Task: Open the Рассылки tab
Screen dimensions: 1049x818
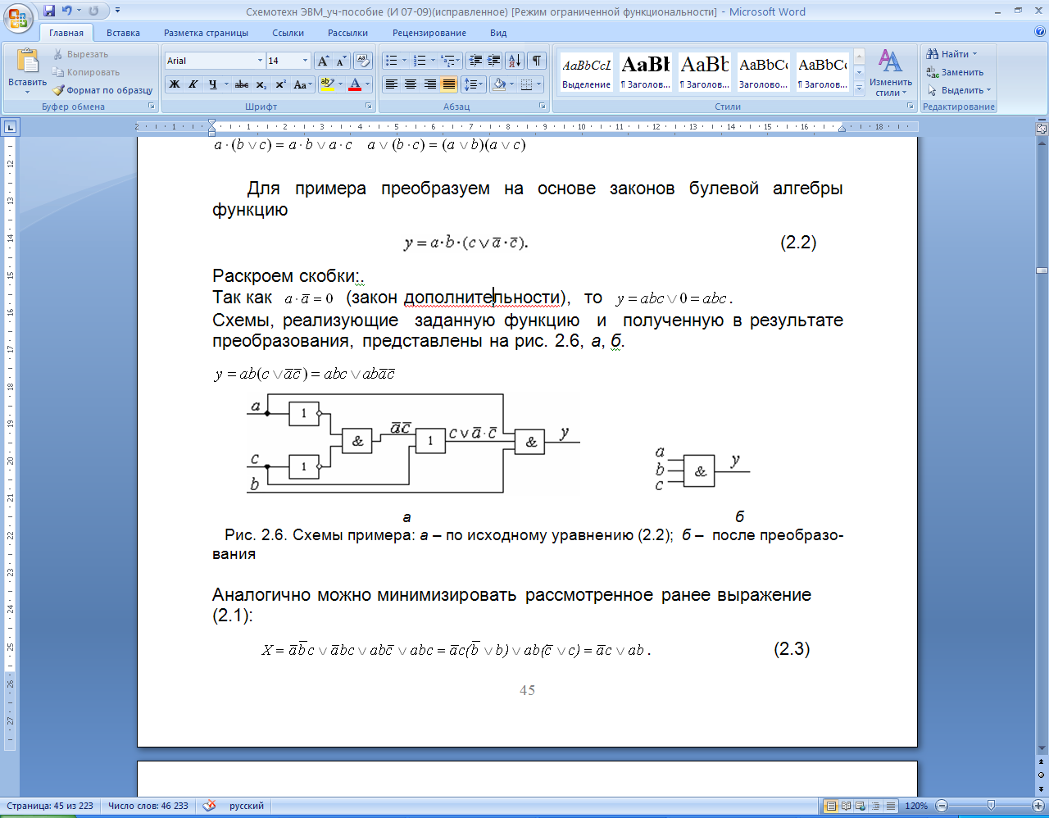Action: 347,33
